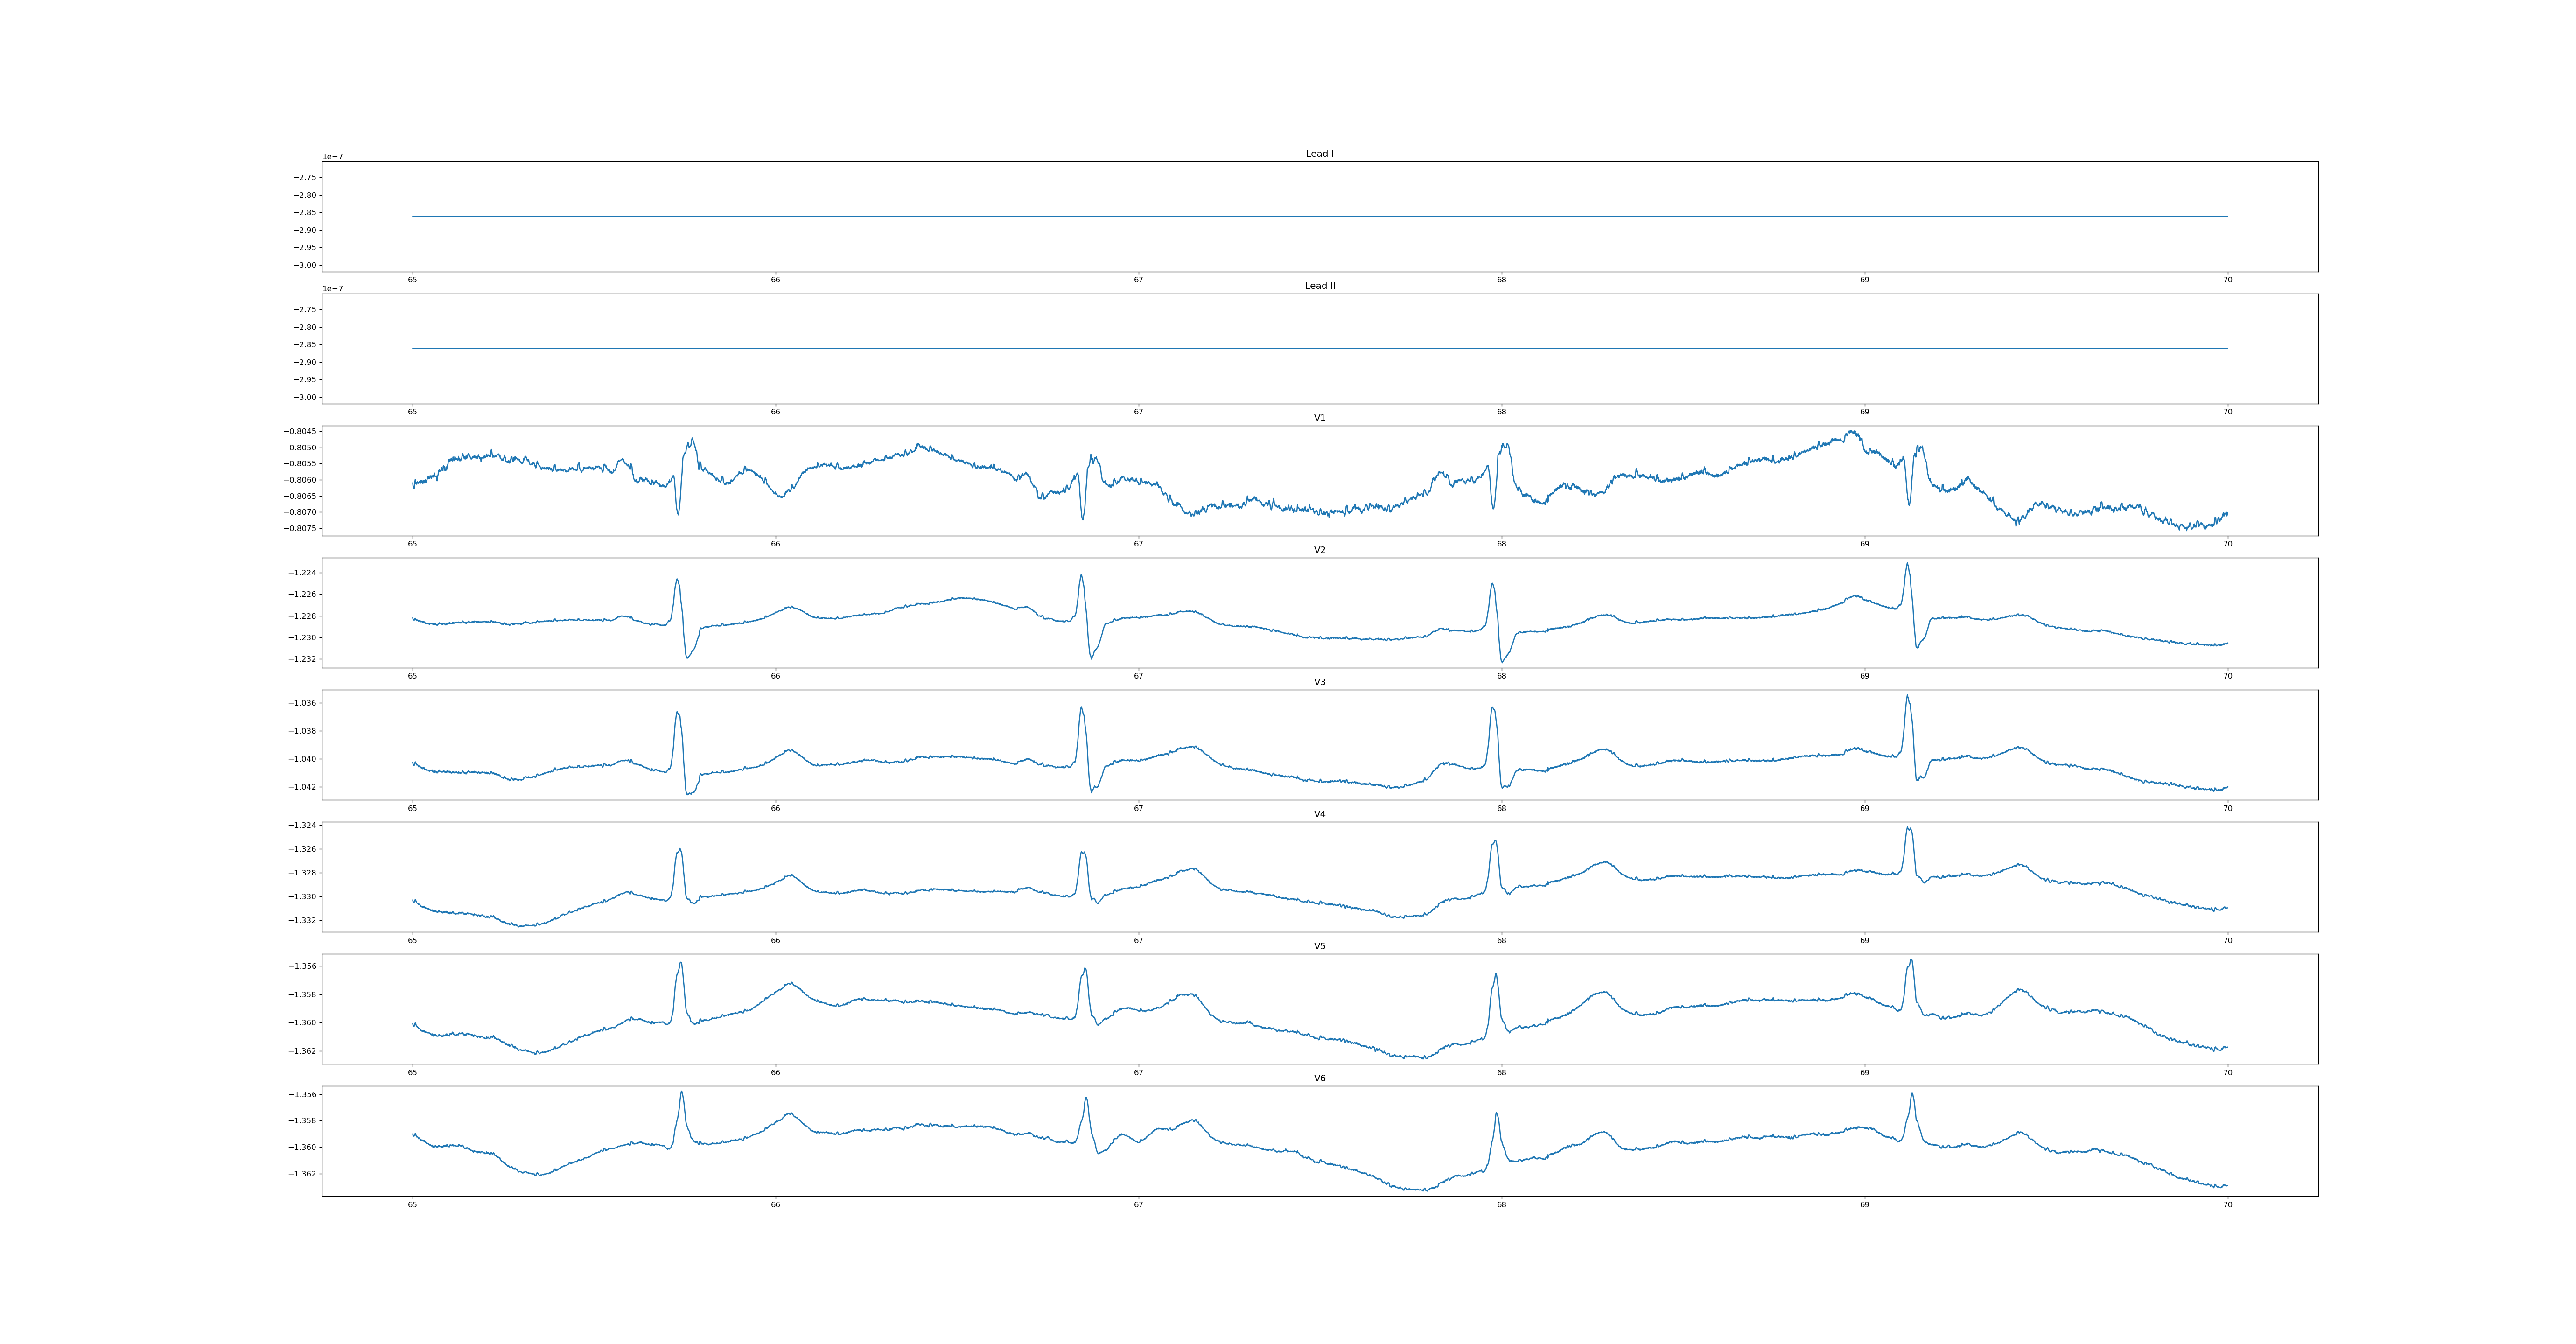Click x-axis tick 65 under the V4 plot
Image resolution: width=2576 pixels, height=1344 pixels.
(x=412, y=940)
